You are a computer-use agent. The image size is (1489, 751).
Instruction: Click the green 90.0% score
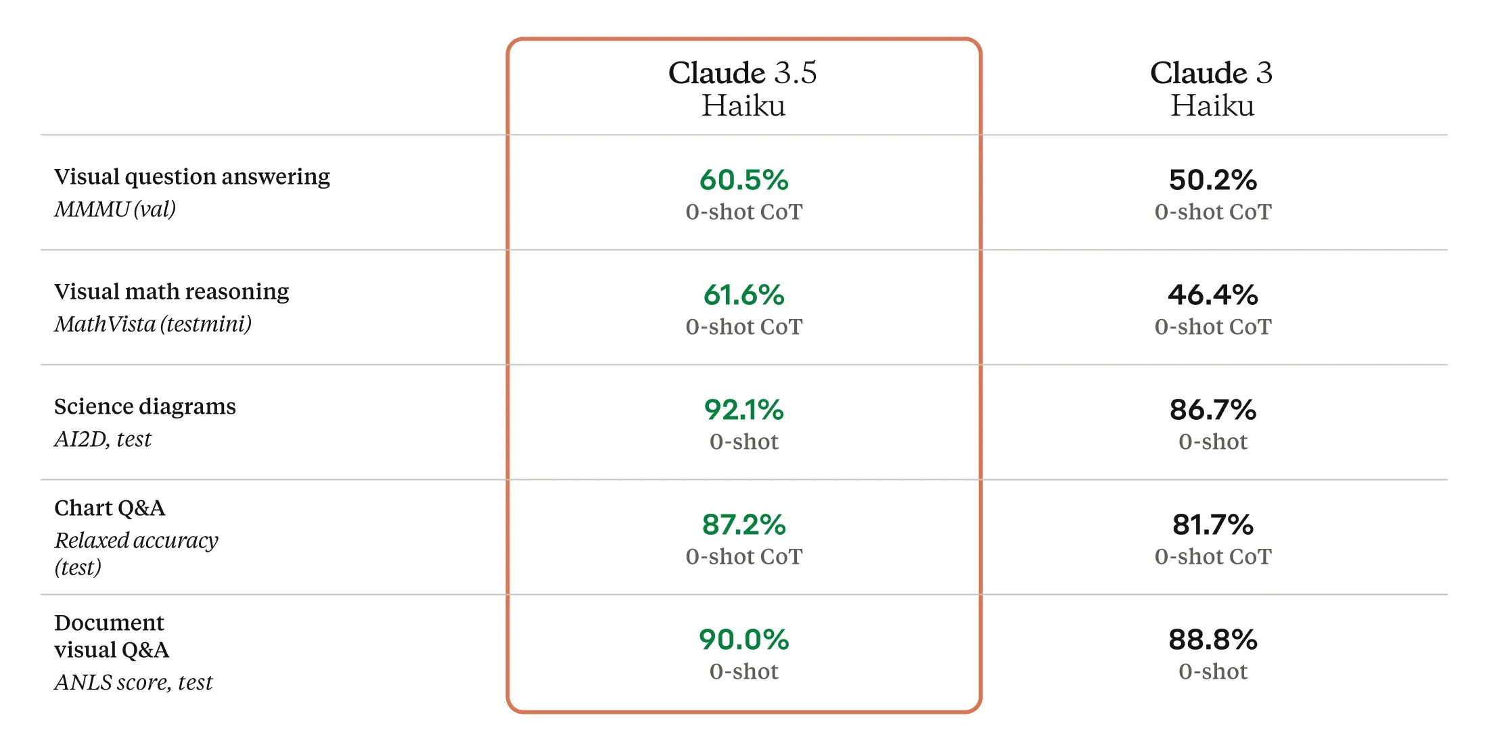point(743,640)
